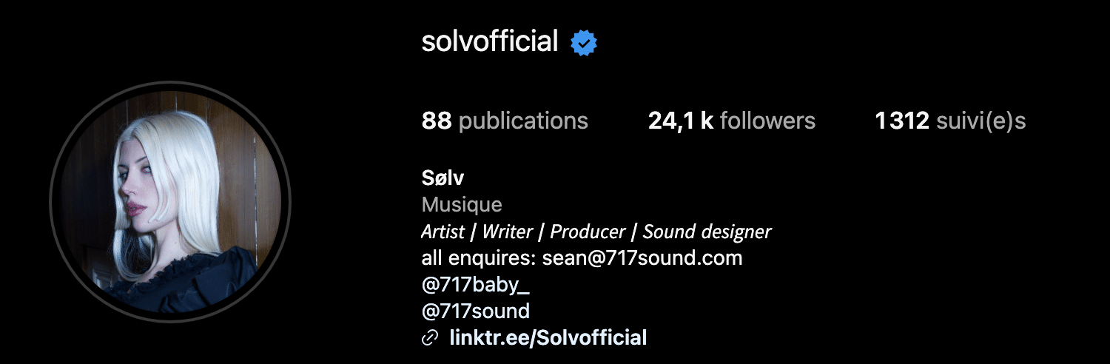Click the publications word next to 88
Image resolution: width=1110 pixels, height=364 pixels.
(x=523, y=121)
